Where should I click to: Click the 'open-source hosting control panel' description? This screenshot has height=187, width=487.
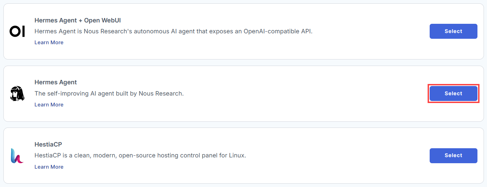pos(140,155)
